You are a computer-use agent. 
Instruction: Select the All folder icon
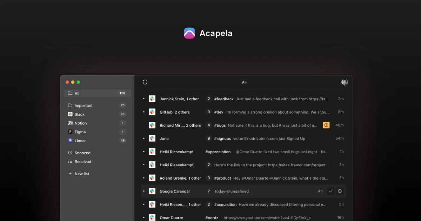[x=70, y=93]
